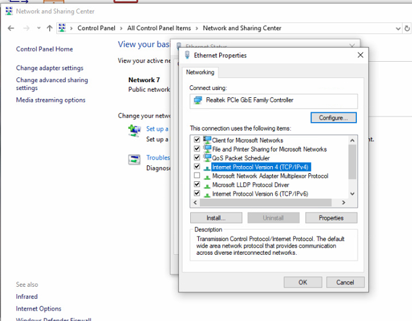Viewport: 412px width, 321px height.
Task: Select Client for Microsoft Networks item
Action: pyautogui.click(x=247, y=140)
